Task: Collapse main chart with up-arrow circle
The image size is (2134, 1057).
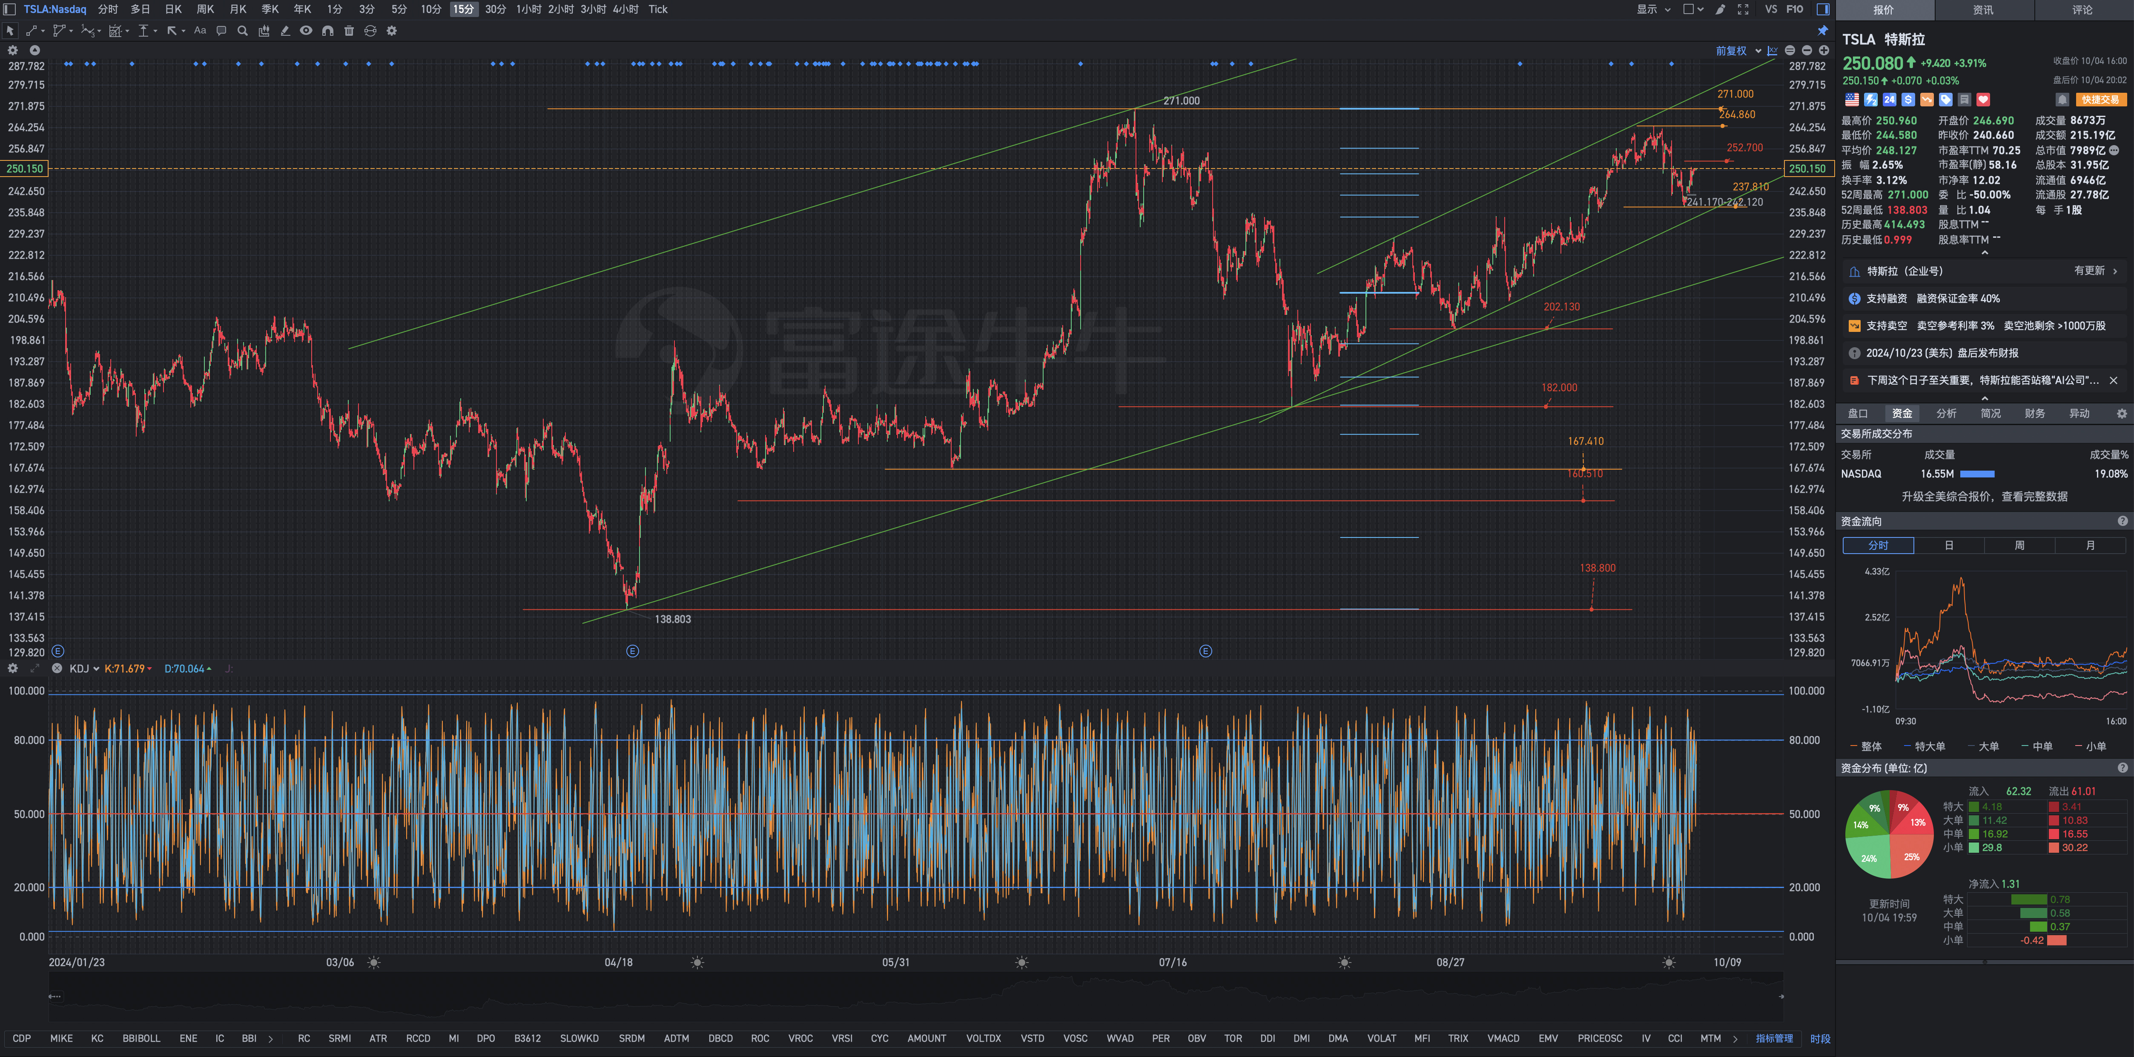Action: [x=35, y=51]
